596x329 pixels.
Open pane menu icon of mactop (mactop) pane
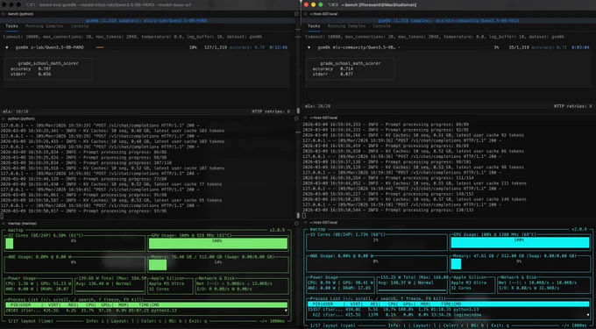click(296, 223)
